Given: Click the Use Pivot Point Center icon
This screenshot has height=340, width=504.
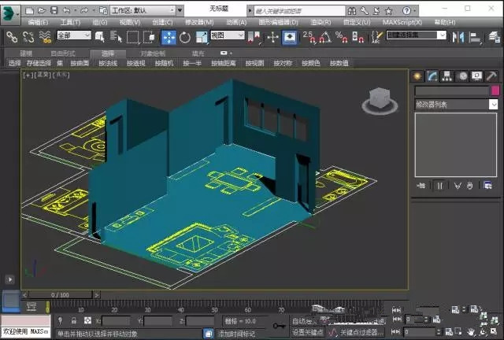Looking at the screenshot, I should click(x=254, y=37).
